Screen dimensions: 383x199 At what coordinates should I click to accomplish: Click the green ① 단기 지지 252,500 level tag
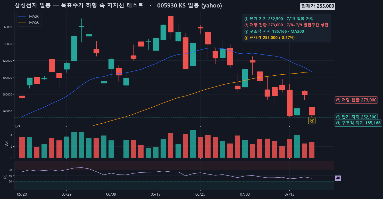point(356,117)
